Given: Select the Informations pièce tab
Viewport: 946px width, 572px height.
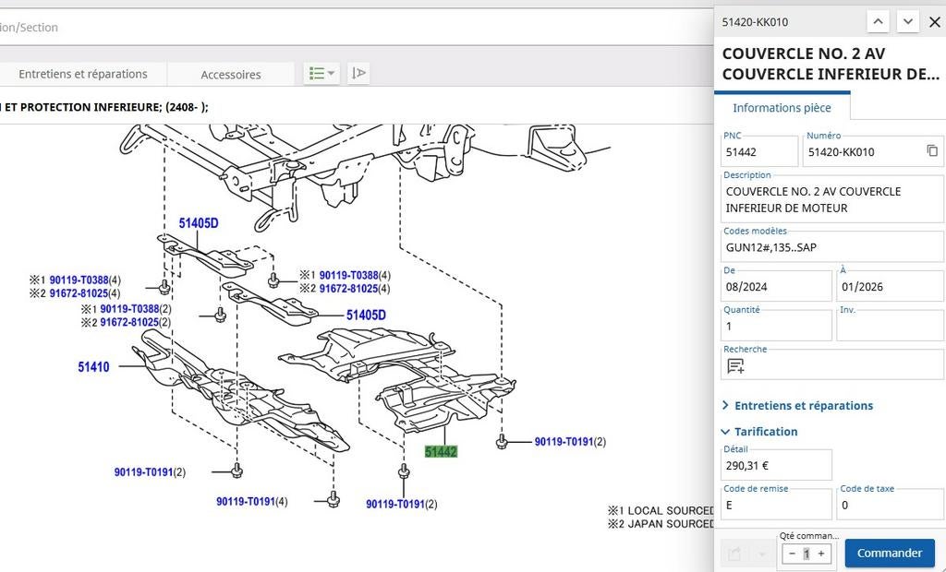Looking at the screenshot, I should [x=782, y=108].
